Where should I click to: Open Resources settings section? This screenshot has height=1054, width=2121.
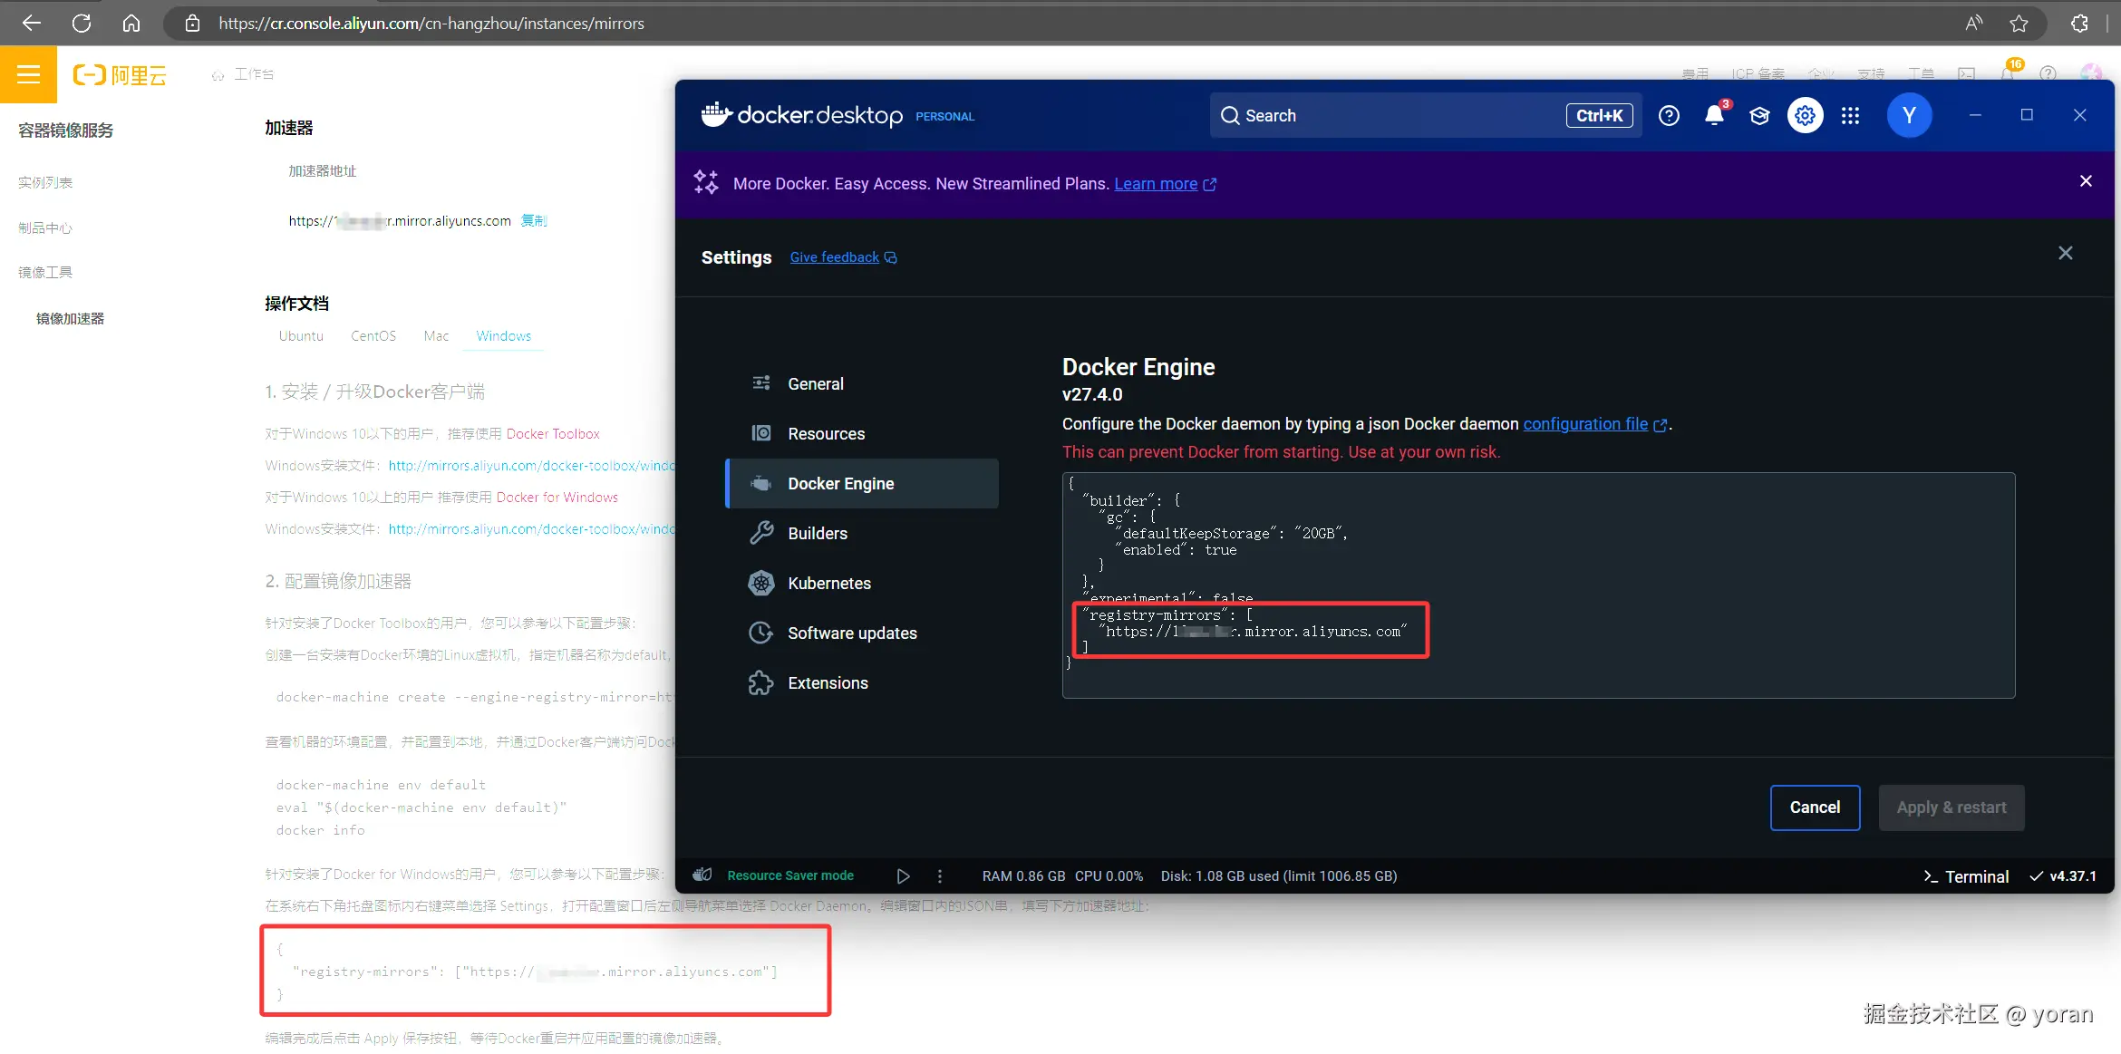(x=862, y=434)
